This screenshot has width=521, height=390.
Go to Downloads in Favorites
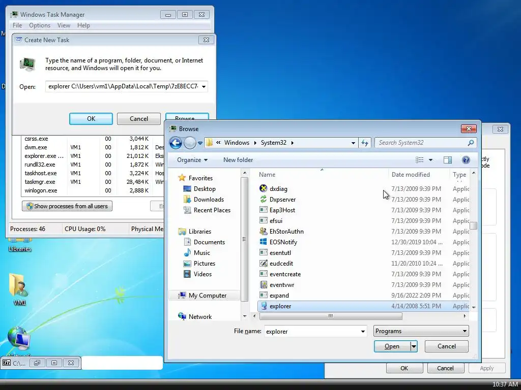[x=209, y=199]
